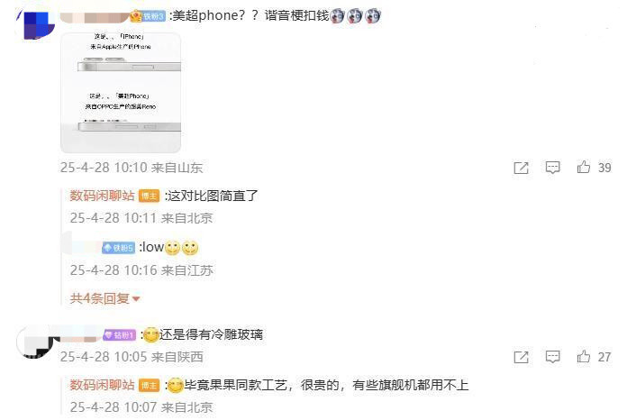
Task: Open the iPhone comparison image thumbnail
Action: tap(121, 93)
